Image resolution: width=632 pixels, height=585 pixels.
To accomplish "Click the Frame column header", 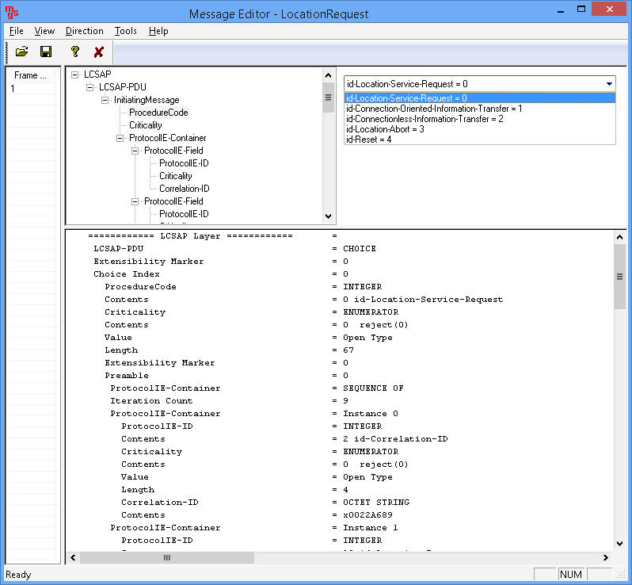I will [x=31, y=75].
